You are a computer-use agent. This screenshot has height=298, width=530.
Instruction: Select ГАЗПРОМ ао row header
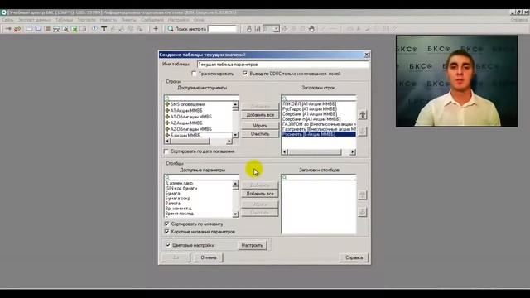(318, 124)
